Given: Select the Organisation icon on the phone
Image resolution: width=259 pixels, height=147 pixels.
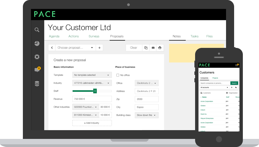Looking at the screenshot, I should [227, 93].
